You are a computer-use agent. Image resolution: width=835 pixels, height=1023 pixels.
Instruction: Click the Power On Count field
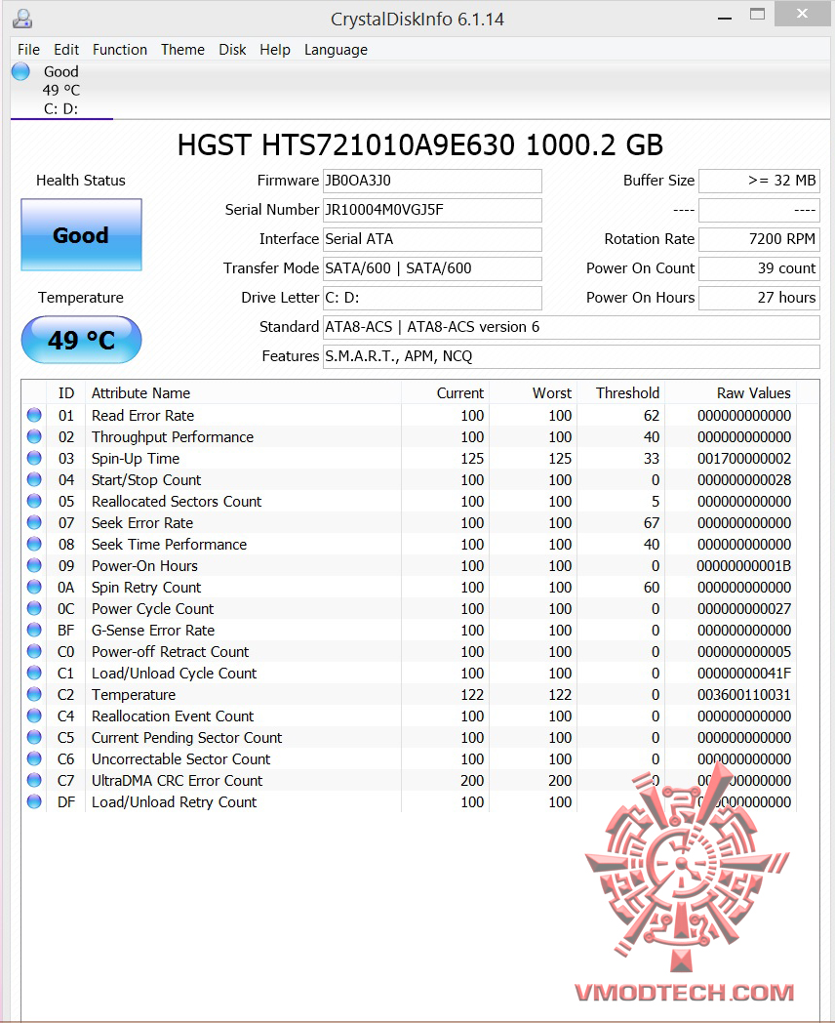point(759,268)
